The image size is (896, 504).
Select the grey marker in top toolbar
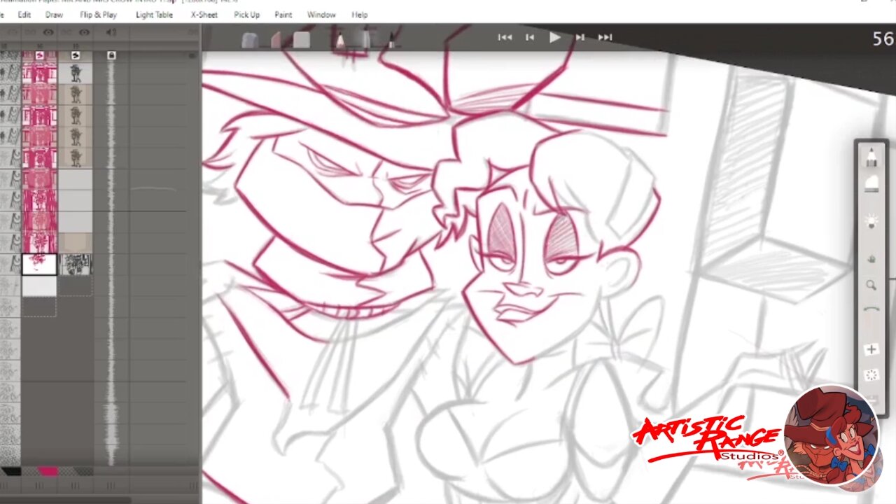[x=365, y=40]
